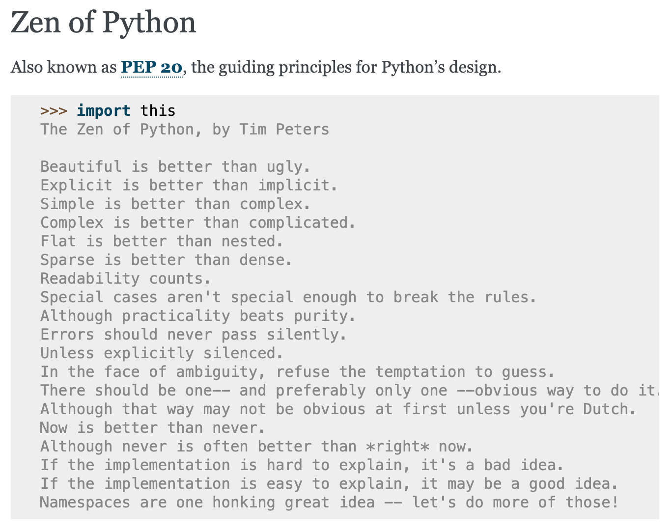The height and width of the screenshot is (530, 672).
Task: Open the PEP 20 link
Action: coord(152,67)
